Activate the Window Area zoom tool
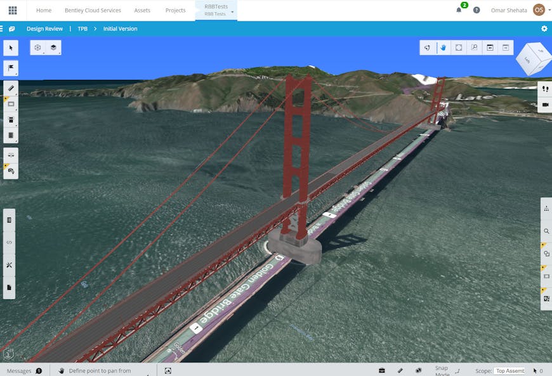Viewport: 552px width, 376px height. click(474, 48)
